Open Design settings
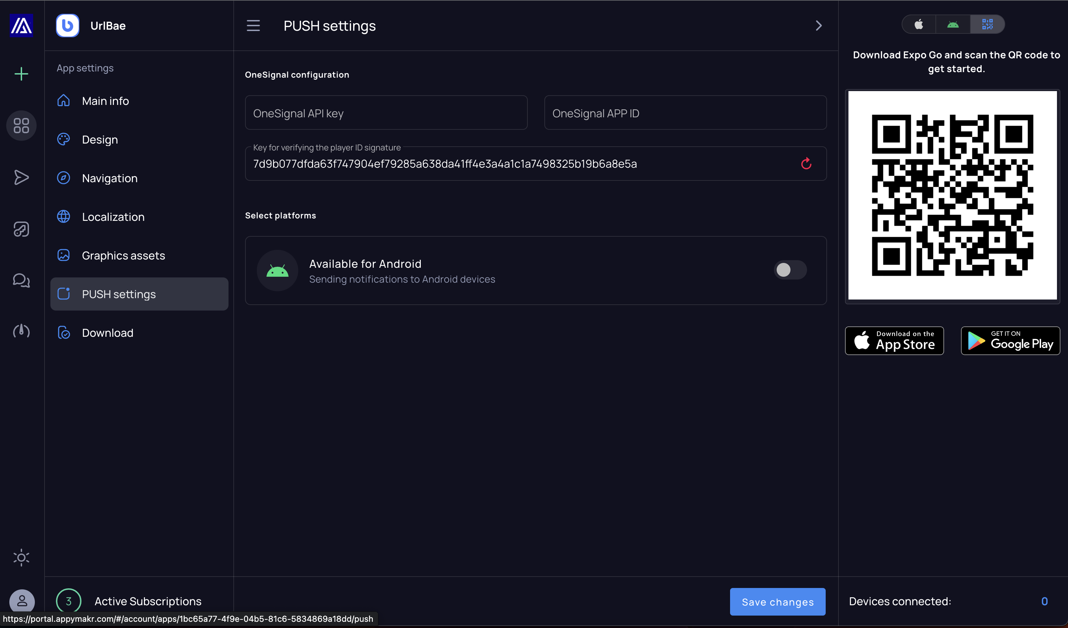 point(139,139)
